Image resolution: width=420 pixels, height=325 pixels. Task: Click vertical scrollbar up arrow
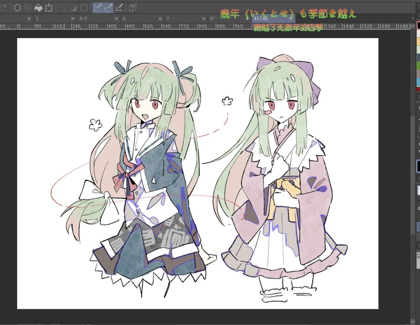coord(412,26)
